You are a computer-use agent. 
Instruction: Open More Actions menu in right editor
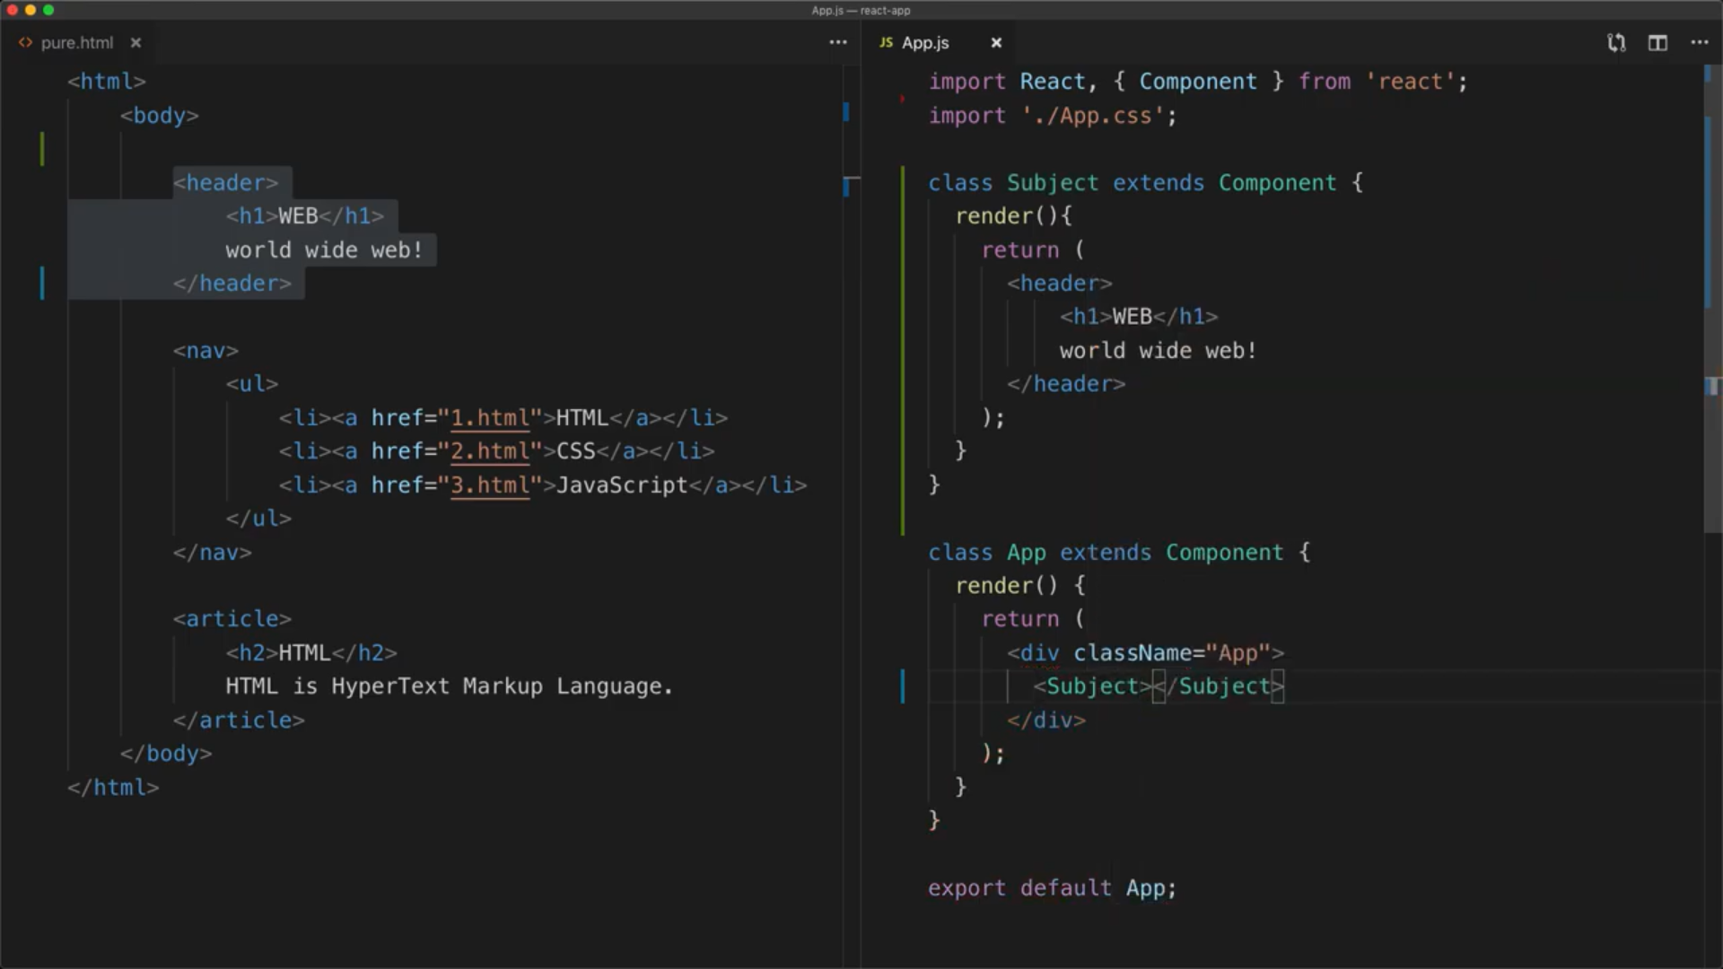point(1699,43)
